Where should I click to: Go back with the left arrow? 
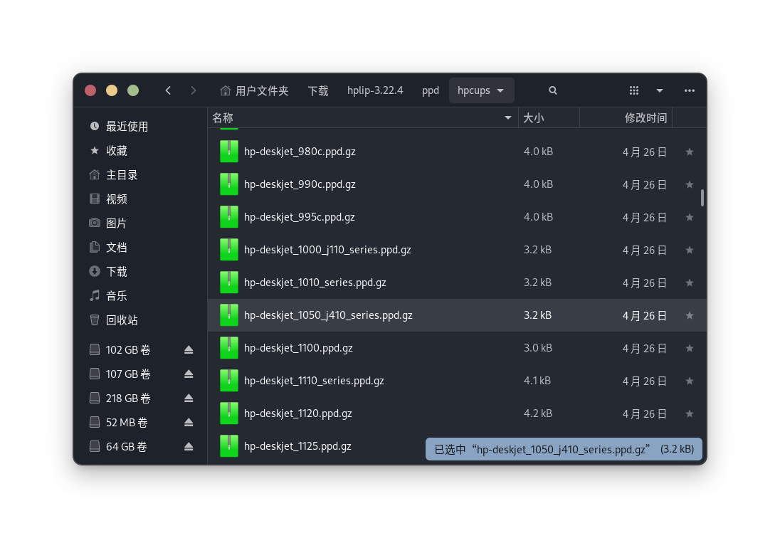pos(168,90)
